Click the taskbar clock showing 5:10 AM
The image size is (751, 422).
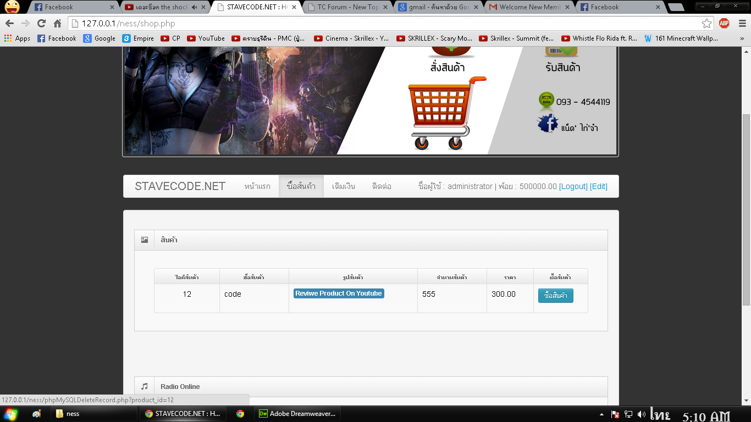pyautogui.click(x=706, y=416)
